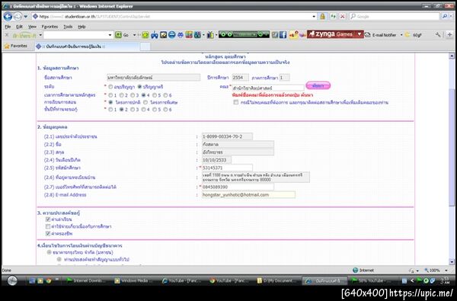Click the page scrollbar up arrow
This screenshot has height=301, width=457.
[452, 56]
